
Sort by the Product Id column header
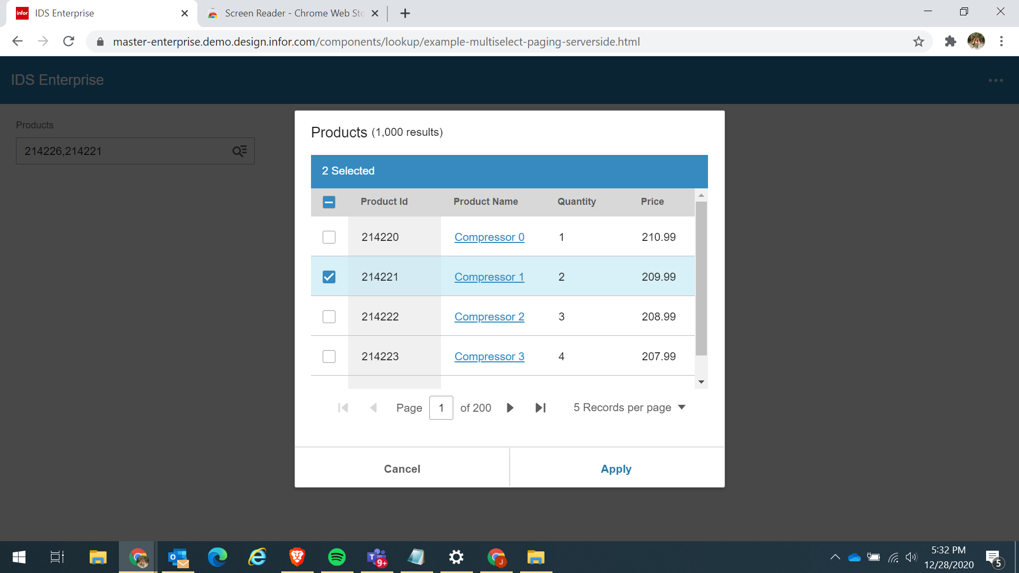point(384,202)
